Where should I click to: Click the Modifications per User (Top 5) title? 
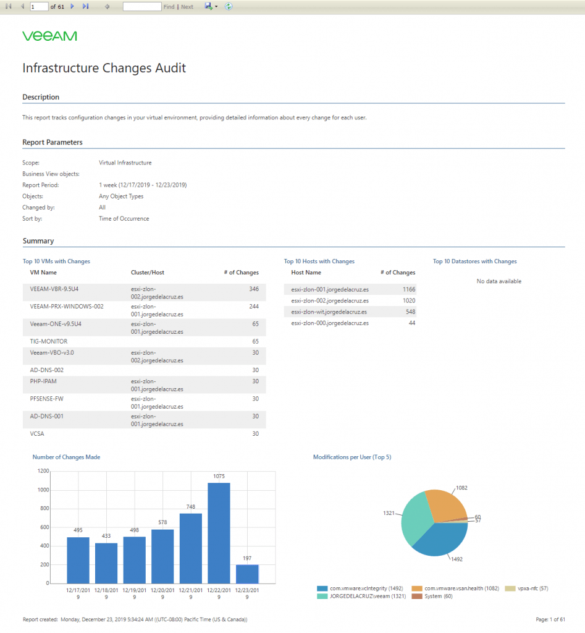(352, 457)
